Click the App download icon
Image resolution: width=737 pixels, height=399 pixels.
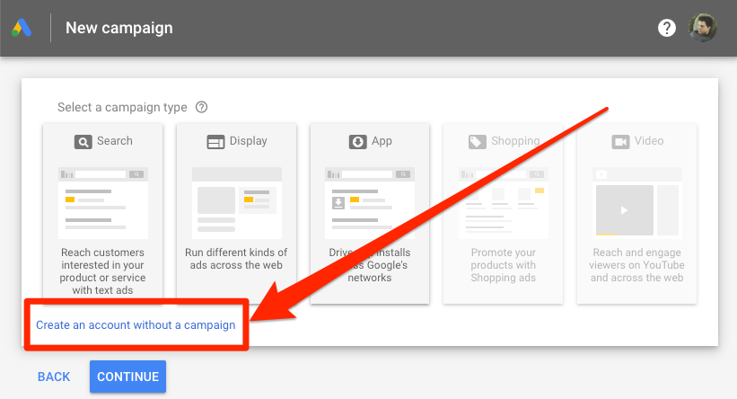pyautogui.click(x=357, y=141)
